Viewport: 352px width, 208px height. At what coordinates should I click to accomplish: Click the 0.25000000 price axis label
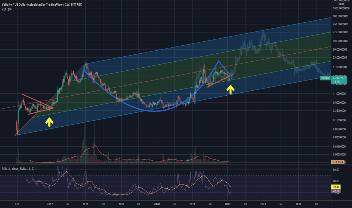339,111
